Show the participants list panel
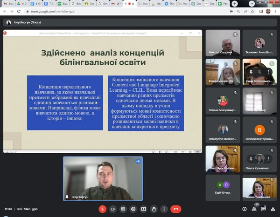 [253, 209]
